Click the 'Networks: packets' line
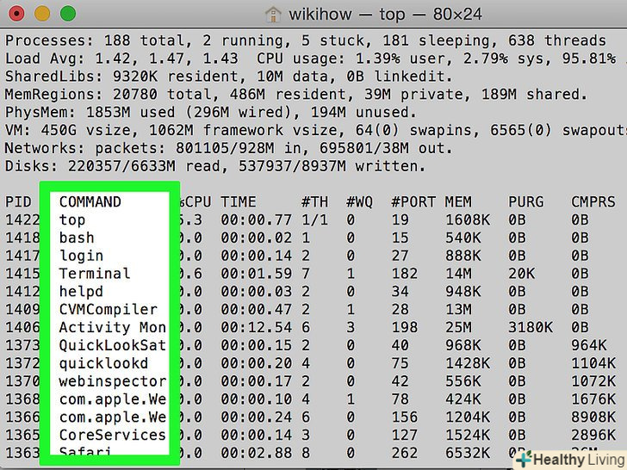The height and width of the screenshot is (470, 627). click(x=229, y=148)
